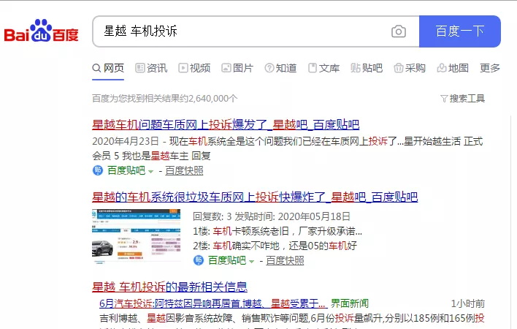Open 搜索工具 filter options
The height and width of the screenshot is (329, 517).
462,99
